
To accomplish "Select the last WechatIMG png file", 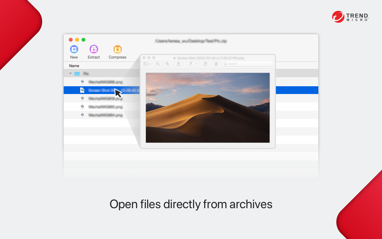I will [106, 115].
